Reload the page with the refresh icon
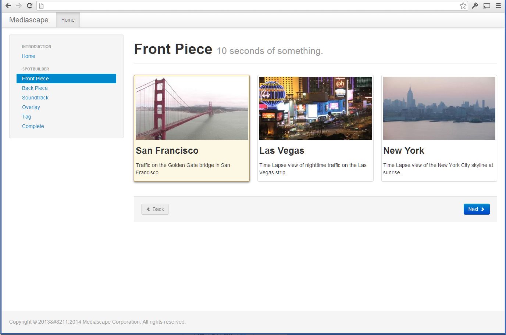Screen dimensions: 506x335 click(30, 6)
